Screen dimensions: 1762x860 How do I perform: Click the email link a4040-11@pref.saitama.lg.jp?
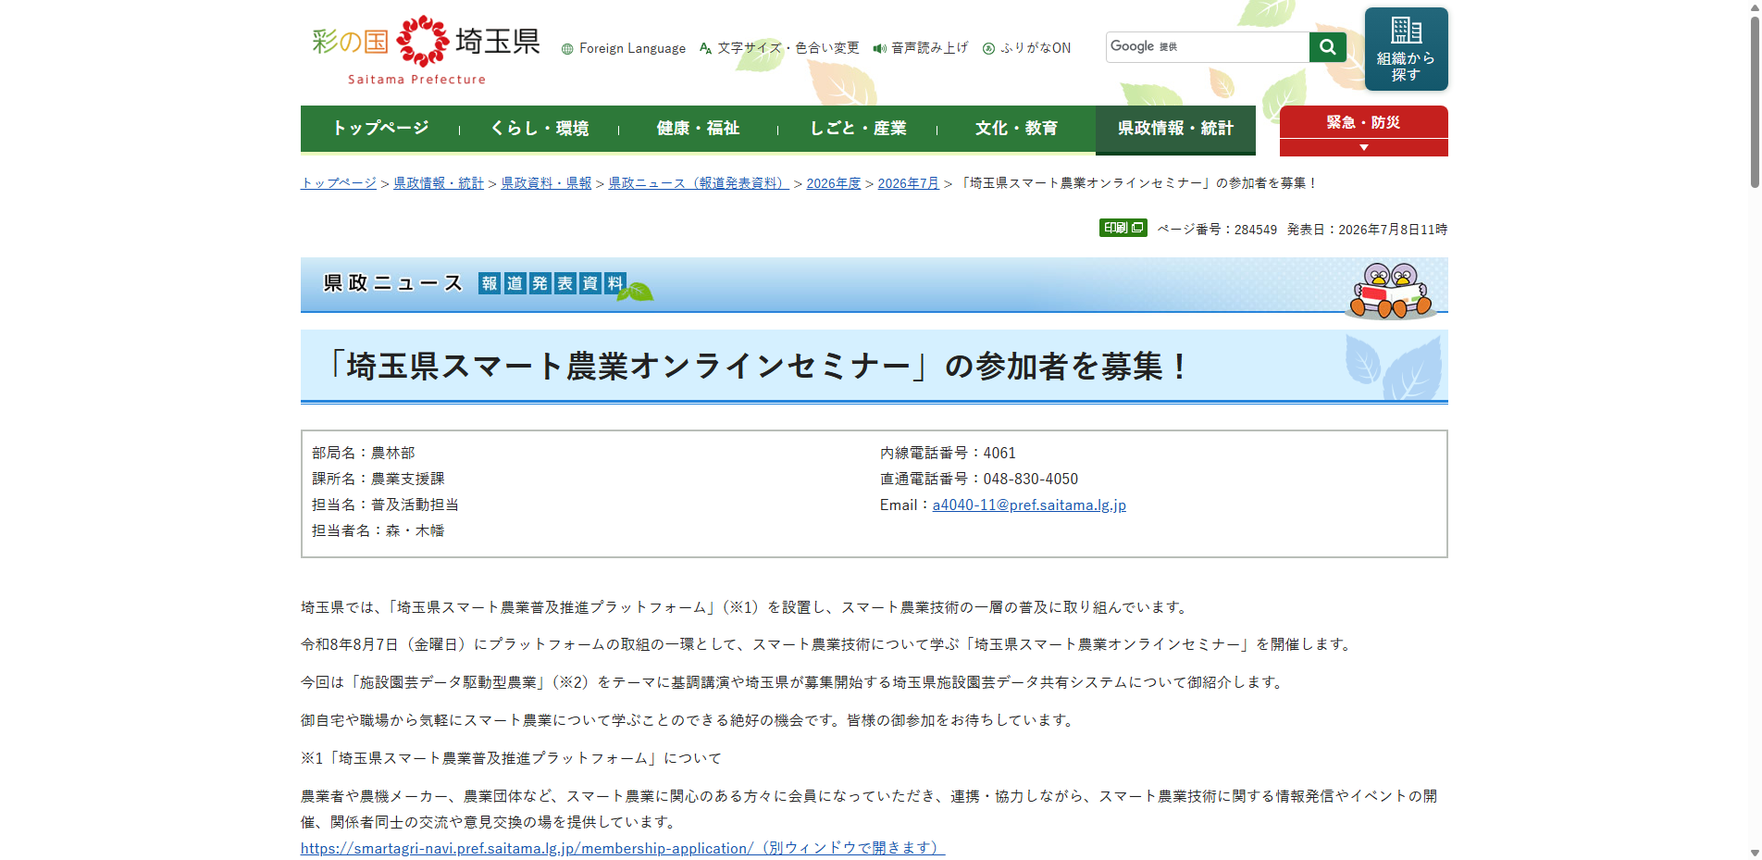pos(1029,505)
